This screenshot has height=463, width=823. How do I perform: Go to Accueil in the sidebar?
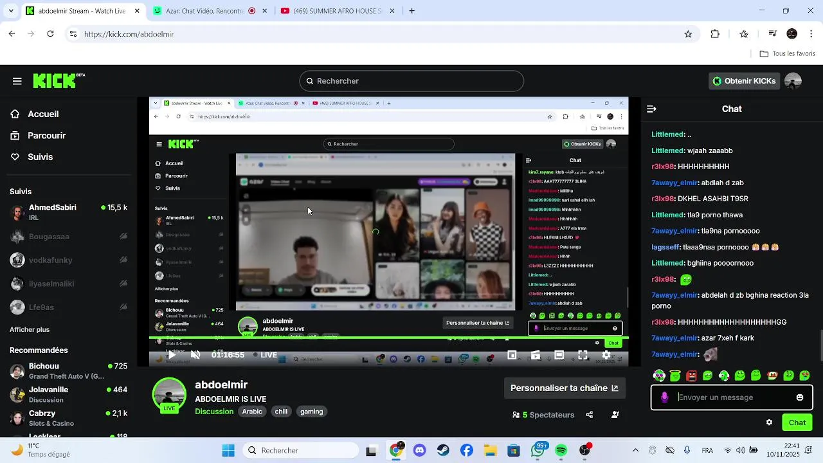coord(43,114)
